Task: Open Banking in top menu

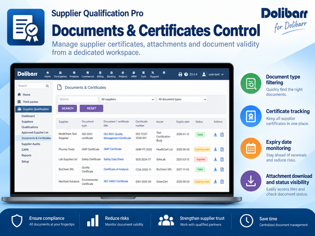Action: coord(111,74)
